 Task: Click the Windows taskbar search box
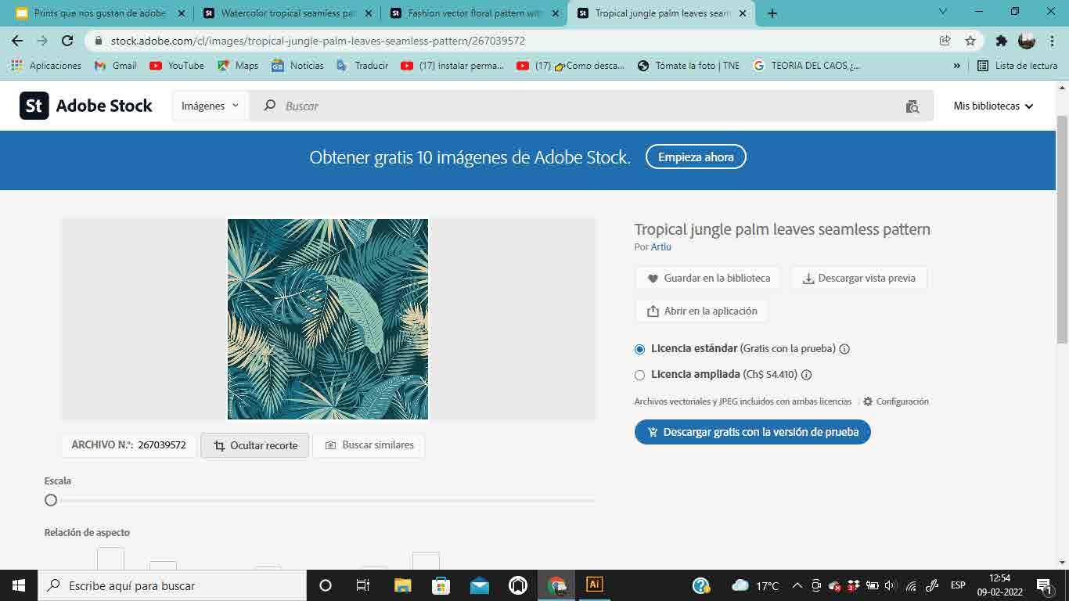point(171,585)
